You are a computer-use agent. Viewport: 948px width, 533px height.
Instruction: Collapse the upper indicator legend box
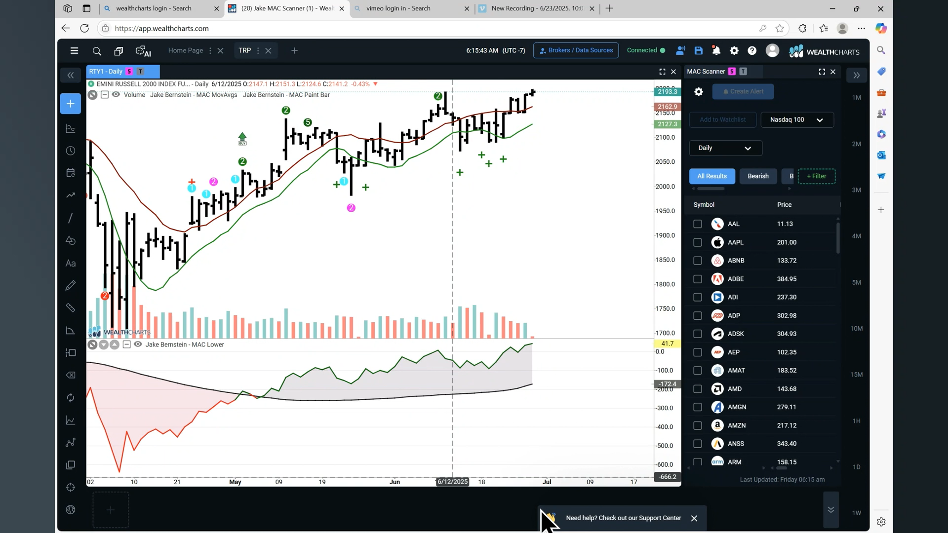pos(105,95)
